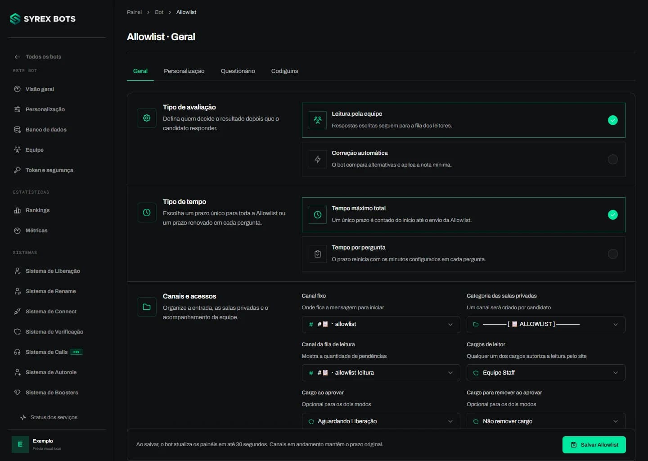Image resolution: width=648 pixels, height=461 pixels.
Task: Click the database icon for Banco de dados
Action: (x=17, y=130)
